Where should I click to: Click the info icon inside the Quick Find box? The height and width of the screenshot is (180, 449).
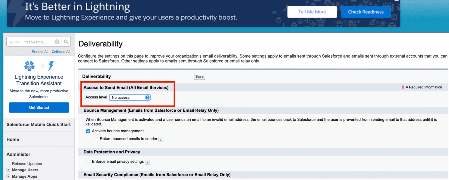click(57, 41)
